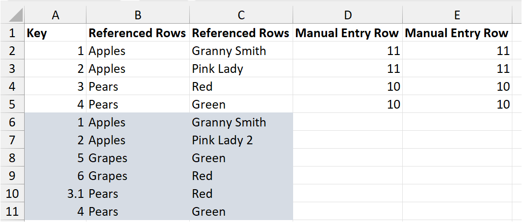The width and height of the screenshot is (522, 222).
Task: Click Pears cell in row 4
Action: 138,87
